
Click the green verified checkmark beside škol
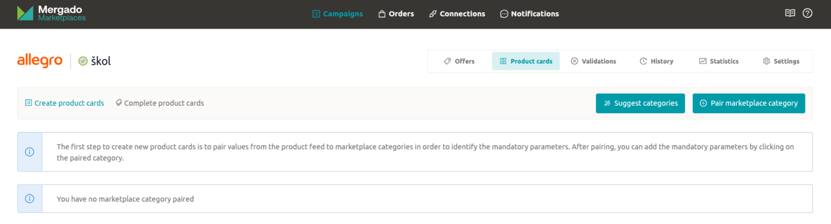pyautogui.click(x=83, y=61)
